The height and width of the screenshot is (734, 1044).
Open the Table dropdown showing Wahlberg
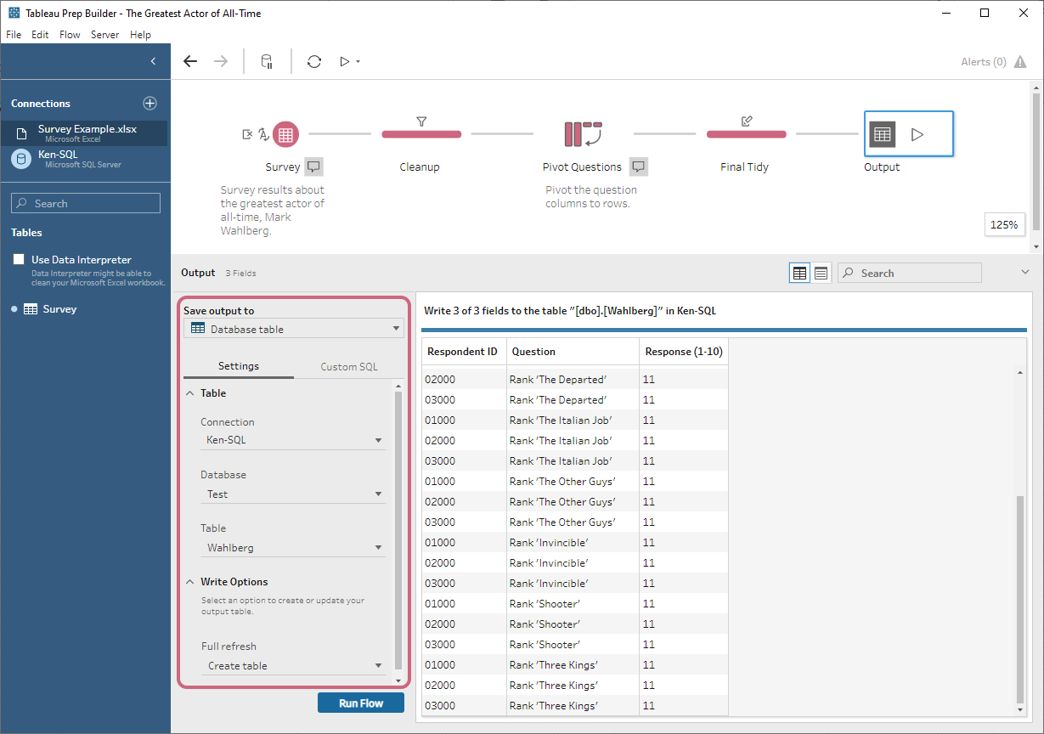[x=293, y=547]
